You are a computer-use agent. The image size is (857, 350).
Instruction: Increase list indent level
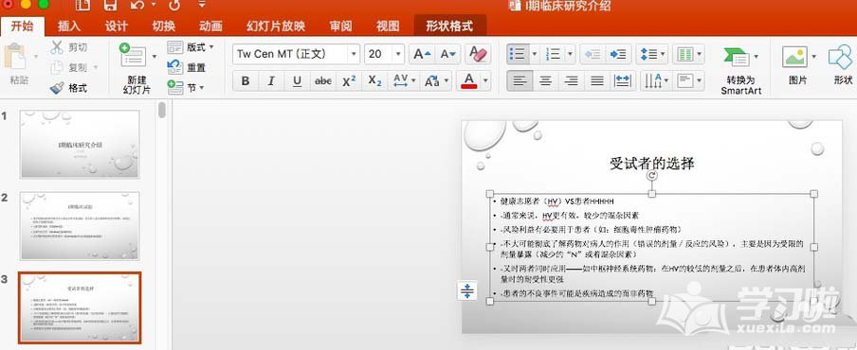(x=618, y=54)
